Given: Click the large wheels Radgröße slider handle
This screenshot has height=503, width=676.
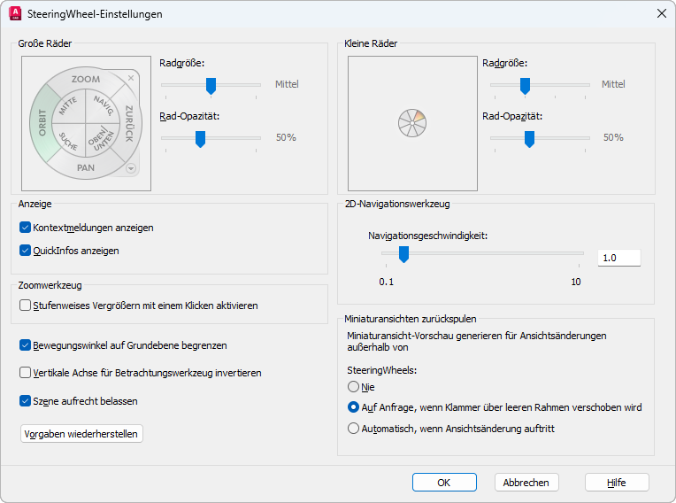Looking at the screenshot, I should (211, 85).
